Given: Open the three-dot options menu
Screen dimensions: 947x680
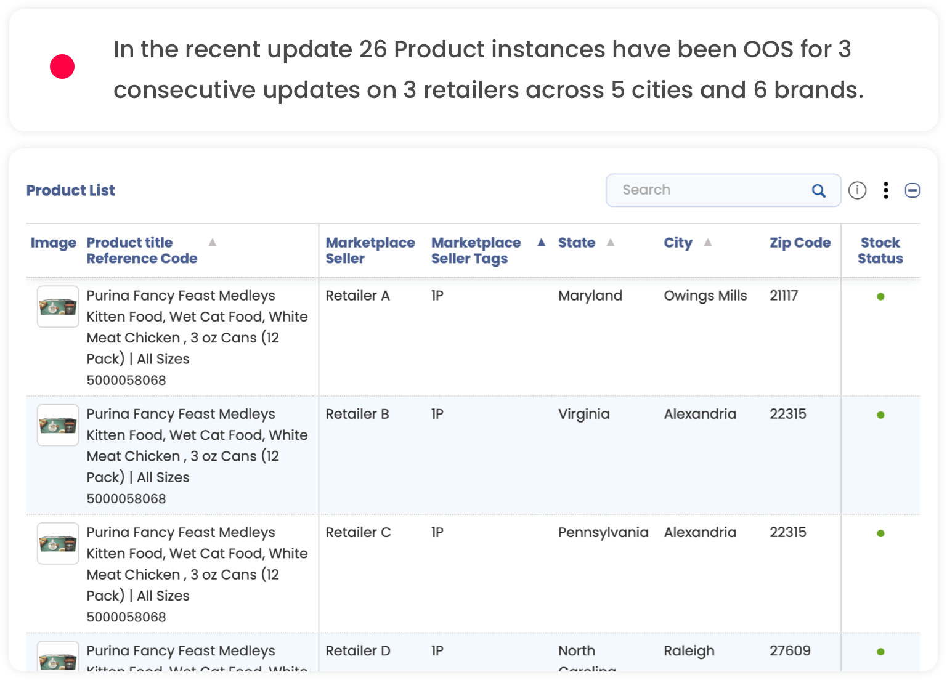Looking at the screenshot, I should point(885,190).
